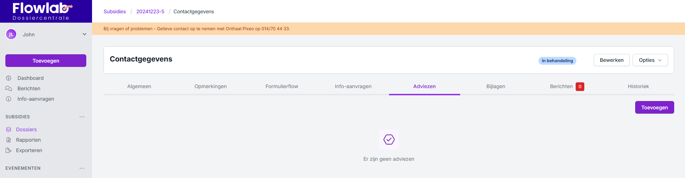Open the Opties dropdown

click(x=650, y=60)
